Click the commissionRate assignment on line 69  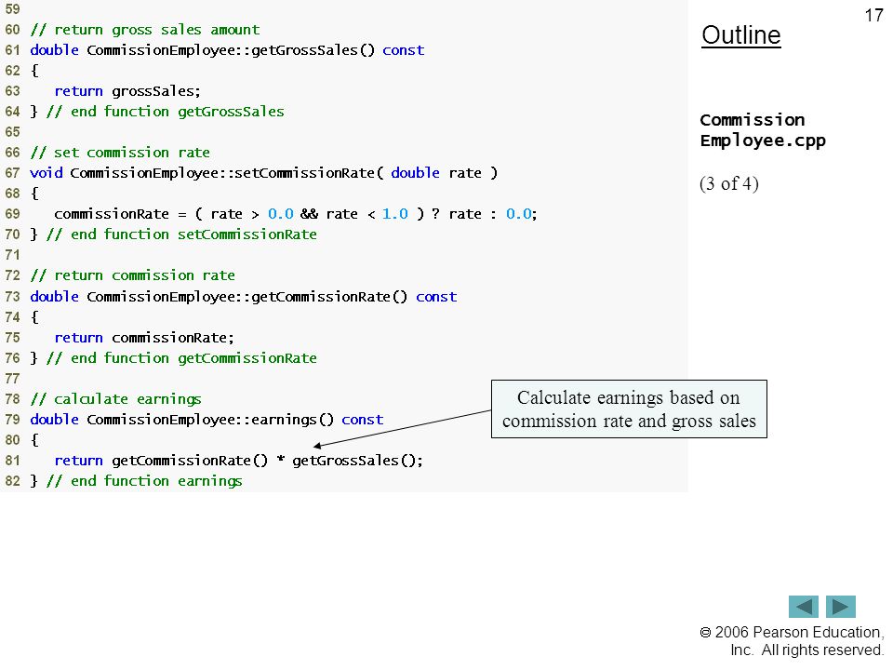(296, 214)
